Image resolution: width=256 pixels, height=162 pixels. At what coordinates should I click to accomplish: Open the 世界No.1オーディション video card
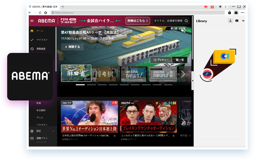pos(89,117)
